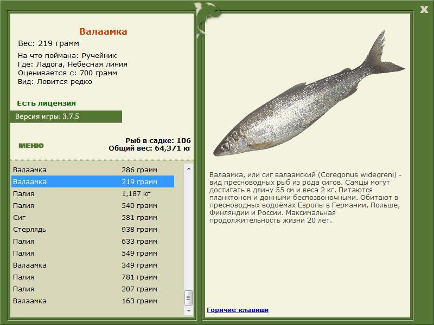Choose Палия 633 грамм entry
The width and height of the screenshot is (434, 325).
click(x=92, y=242)
